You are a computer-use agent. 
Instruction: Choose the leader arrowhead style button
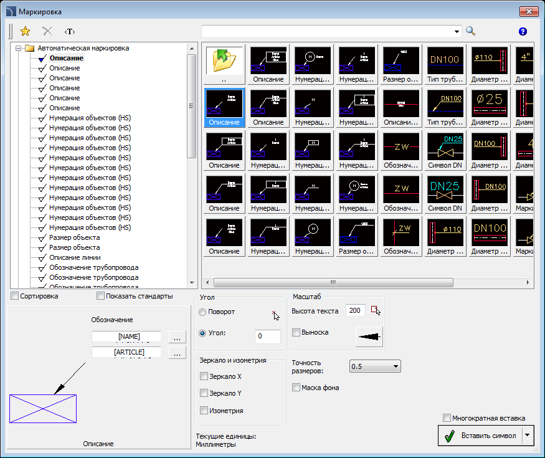click(369, 336)
